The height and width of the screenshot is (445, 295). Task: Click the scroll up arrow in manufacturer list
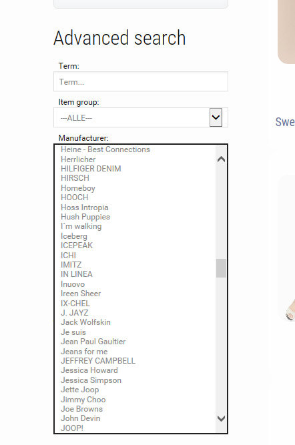pos(221,159)
